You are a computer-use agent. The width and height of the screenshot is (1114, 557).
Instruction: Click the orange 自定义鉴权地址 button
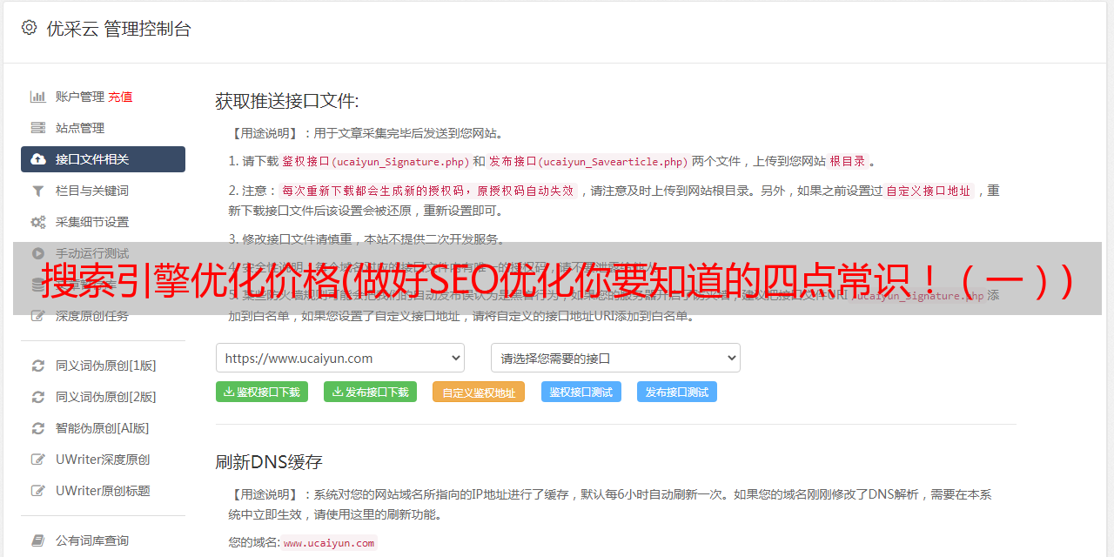[x=479, y=392]
